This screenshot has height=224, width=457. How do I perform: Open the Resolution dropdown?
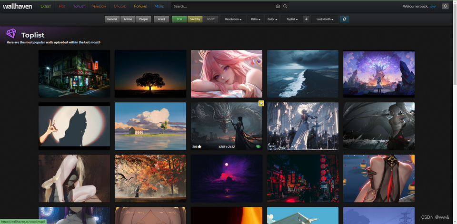click(x=233, y=19)
